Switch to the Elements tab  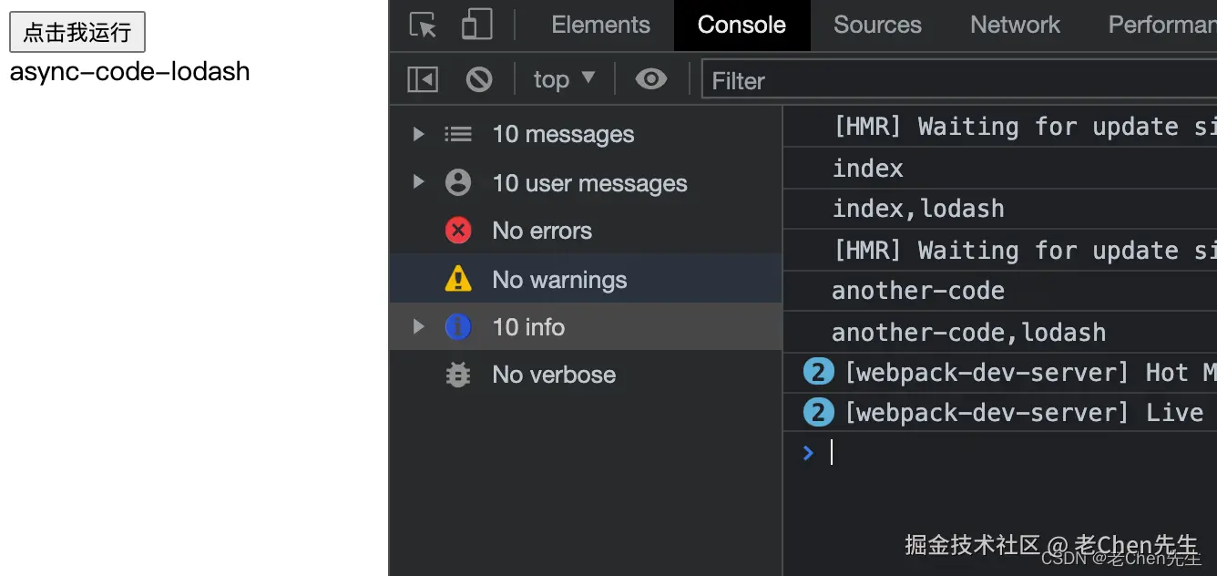coord(600,26)
